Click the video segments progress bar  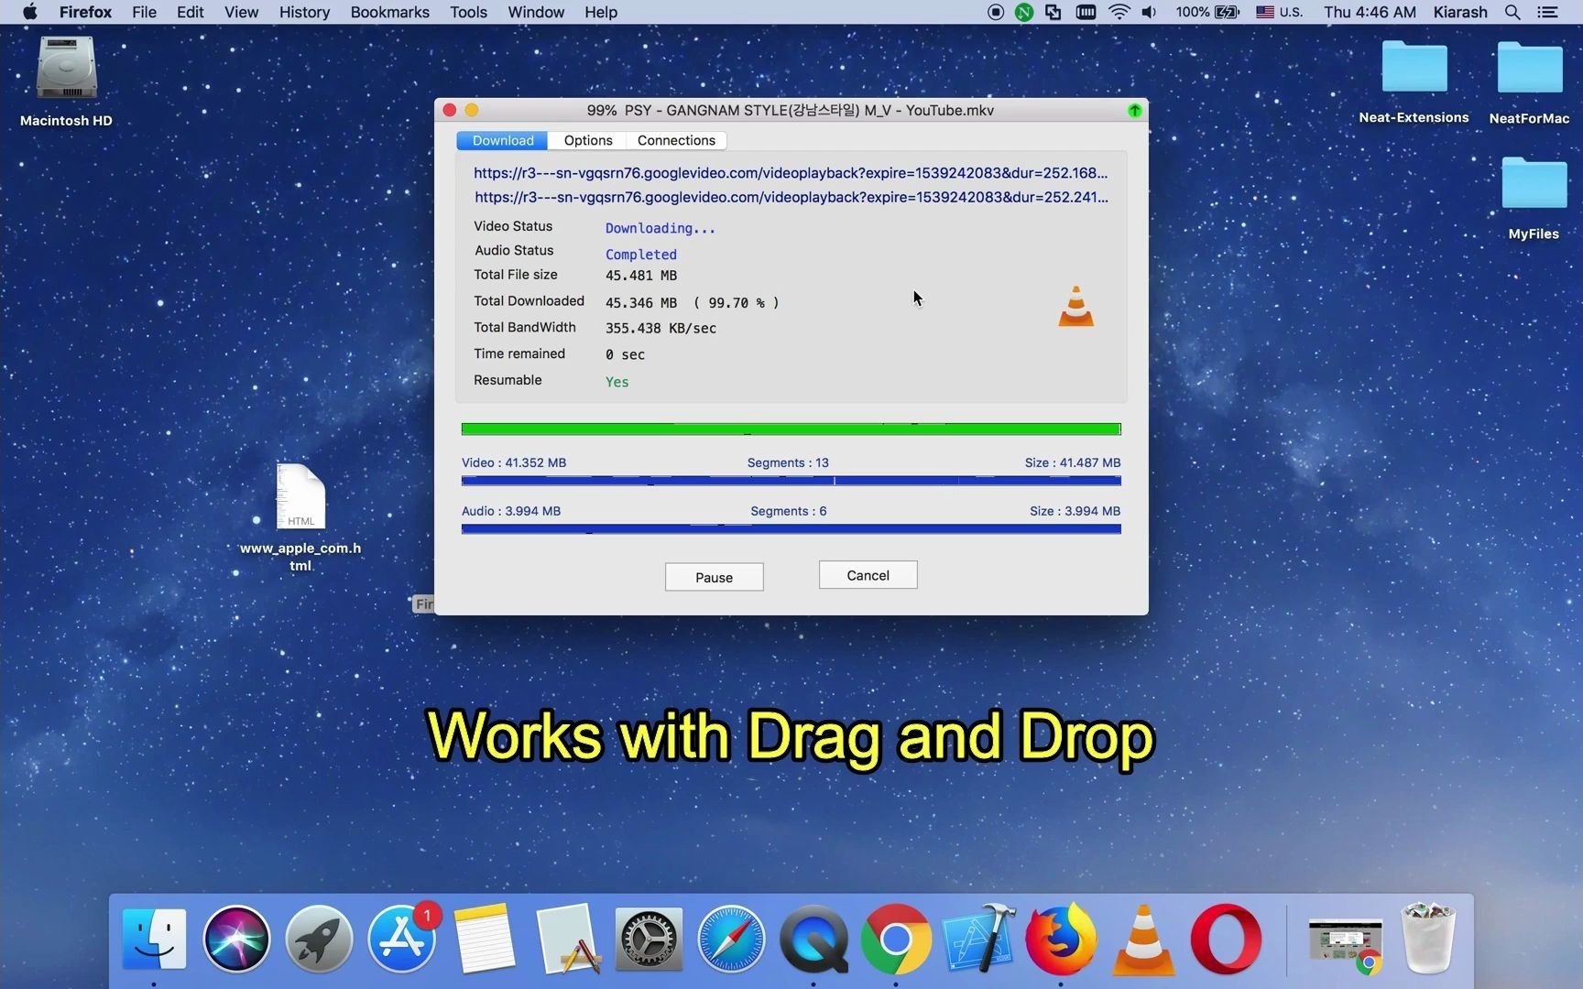[x=790, y=480]
